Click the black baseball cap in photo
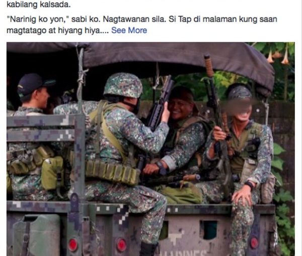Viewport: 302px width, 256px height. point(35,84)
